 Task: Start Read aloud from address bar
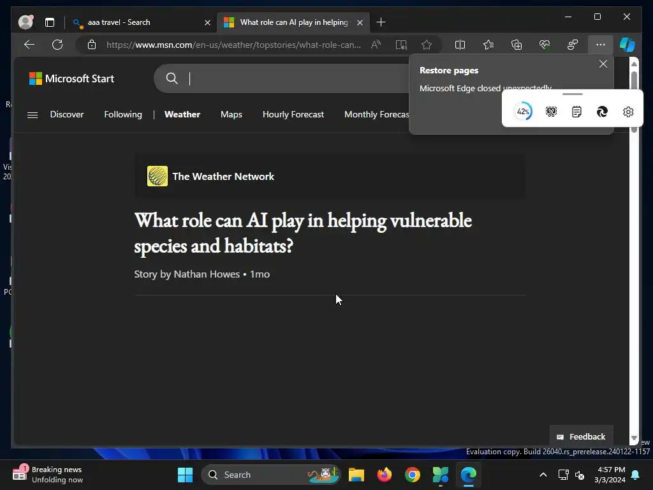pyautogui.click(x=376, y=45)
